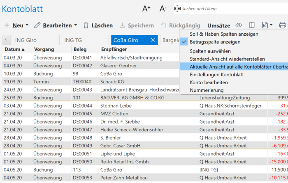Click the printer icon
This screenshot has height=183, width=288.
pos(283,25)
